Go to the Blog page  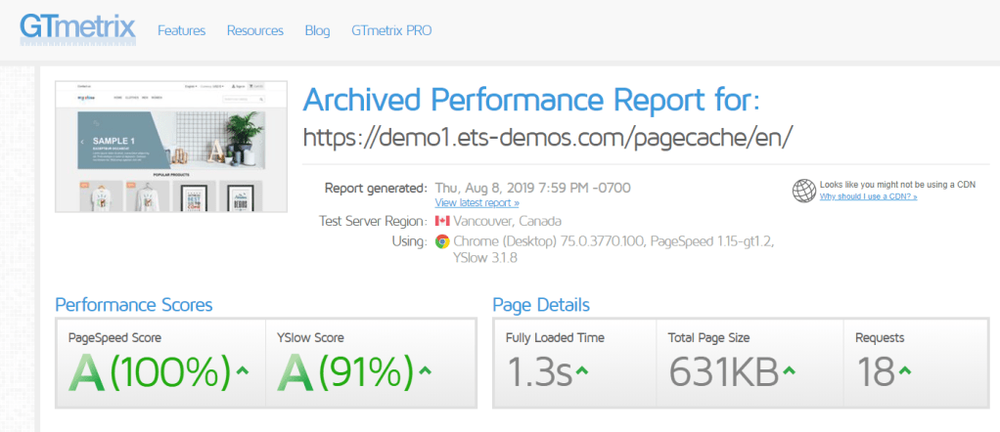(x=317, y=30)
